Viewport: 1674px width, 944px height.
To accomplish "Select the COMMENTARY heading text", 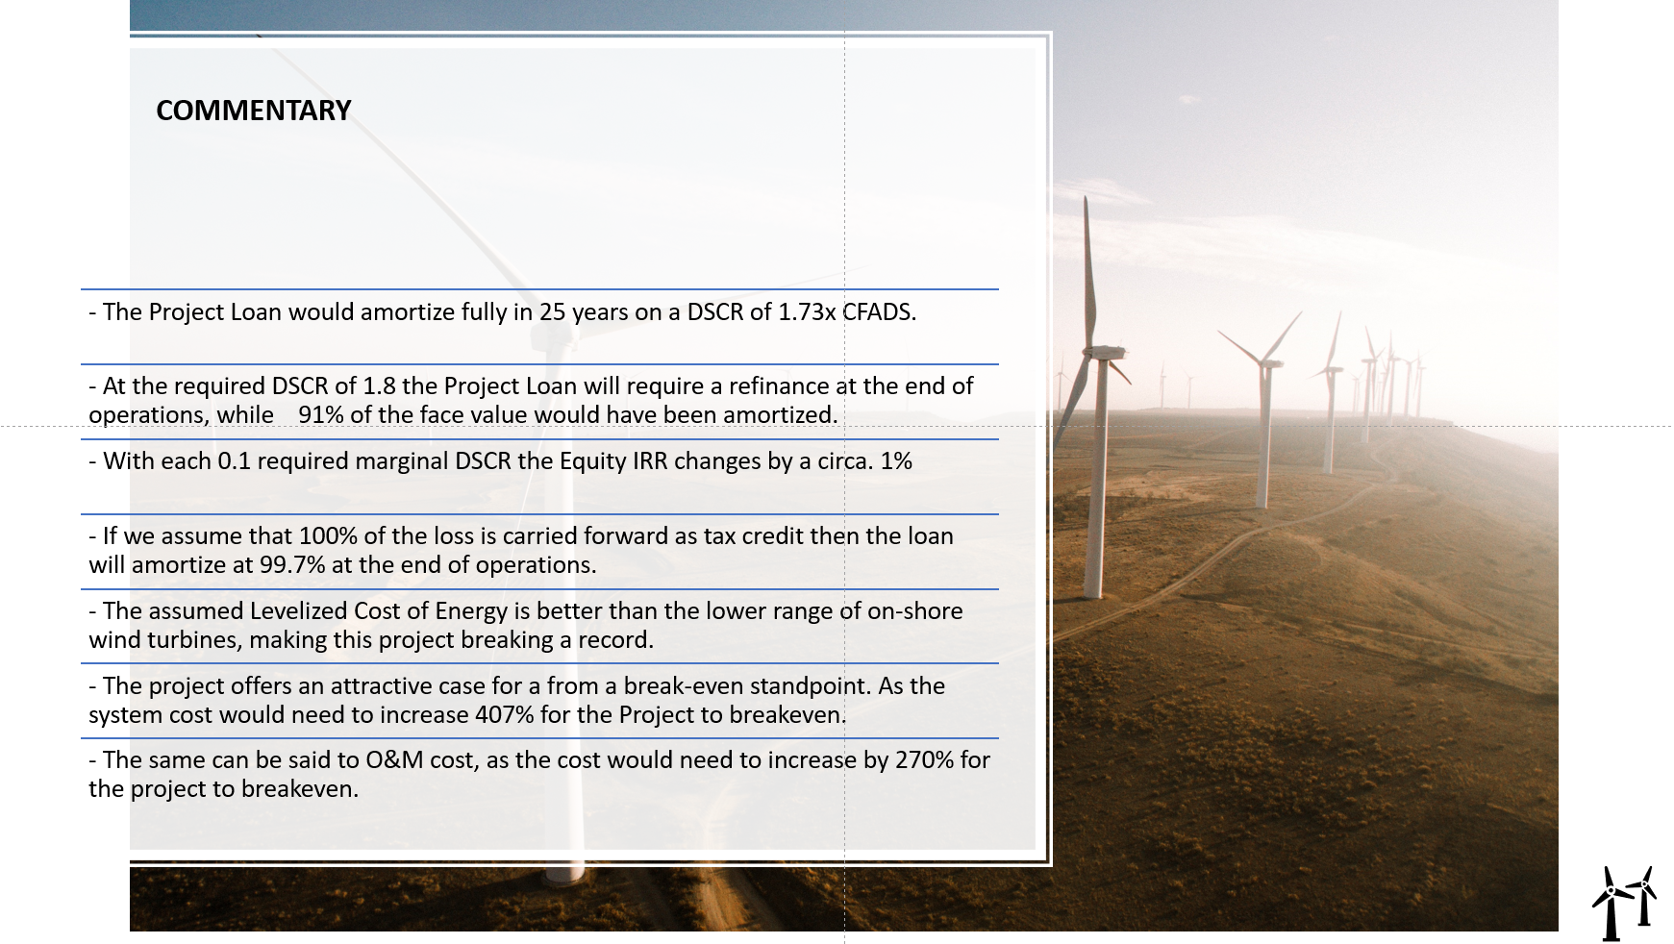I will [254, 111].
